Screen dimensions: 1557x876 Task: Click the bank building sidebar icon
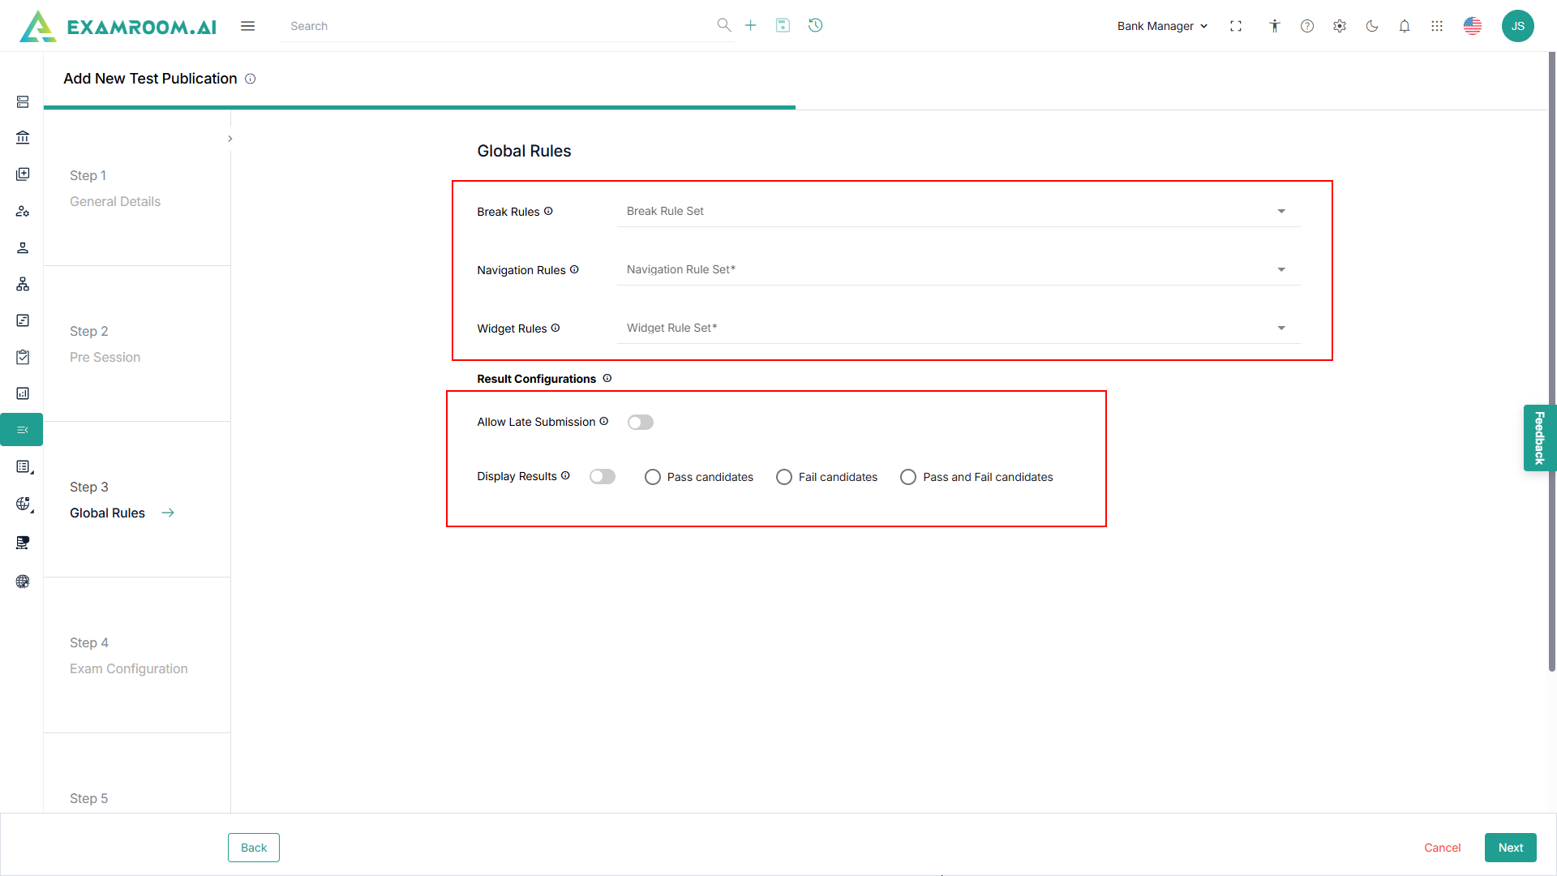[23, 138]
